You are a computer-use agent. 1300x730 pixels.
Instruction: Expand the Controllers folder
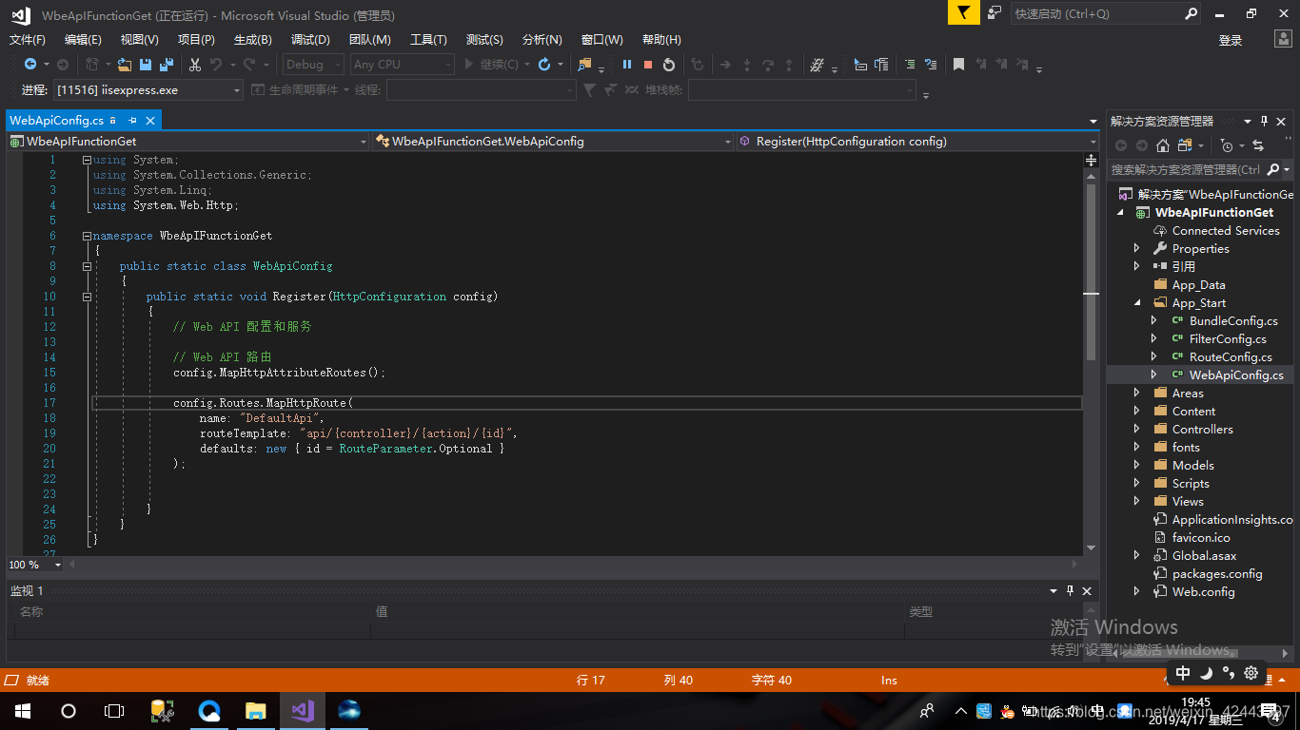click(1136, 429)
